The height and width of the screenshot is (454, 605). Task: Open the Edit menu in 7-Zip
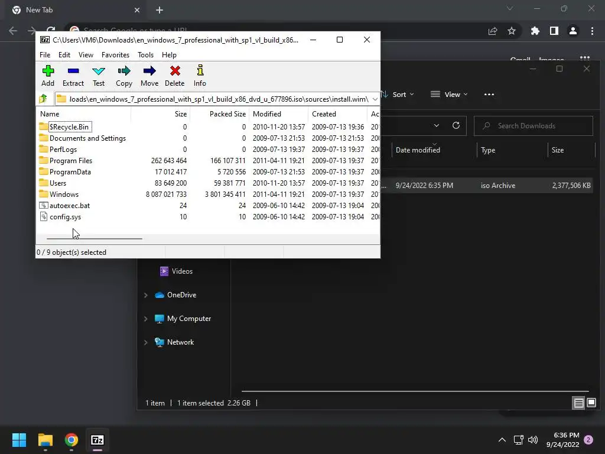(x=64, y=55)
